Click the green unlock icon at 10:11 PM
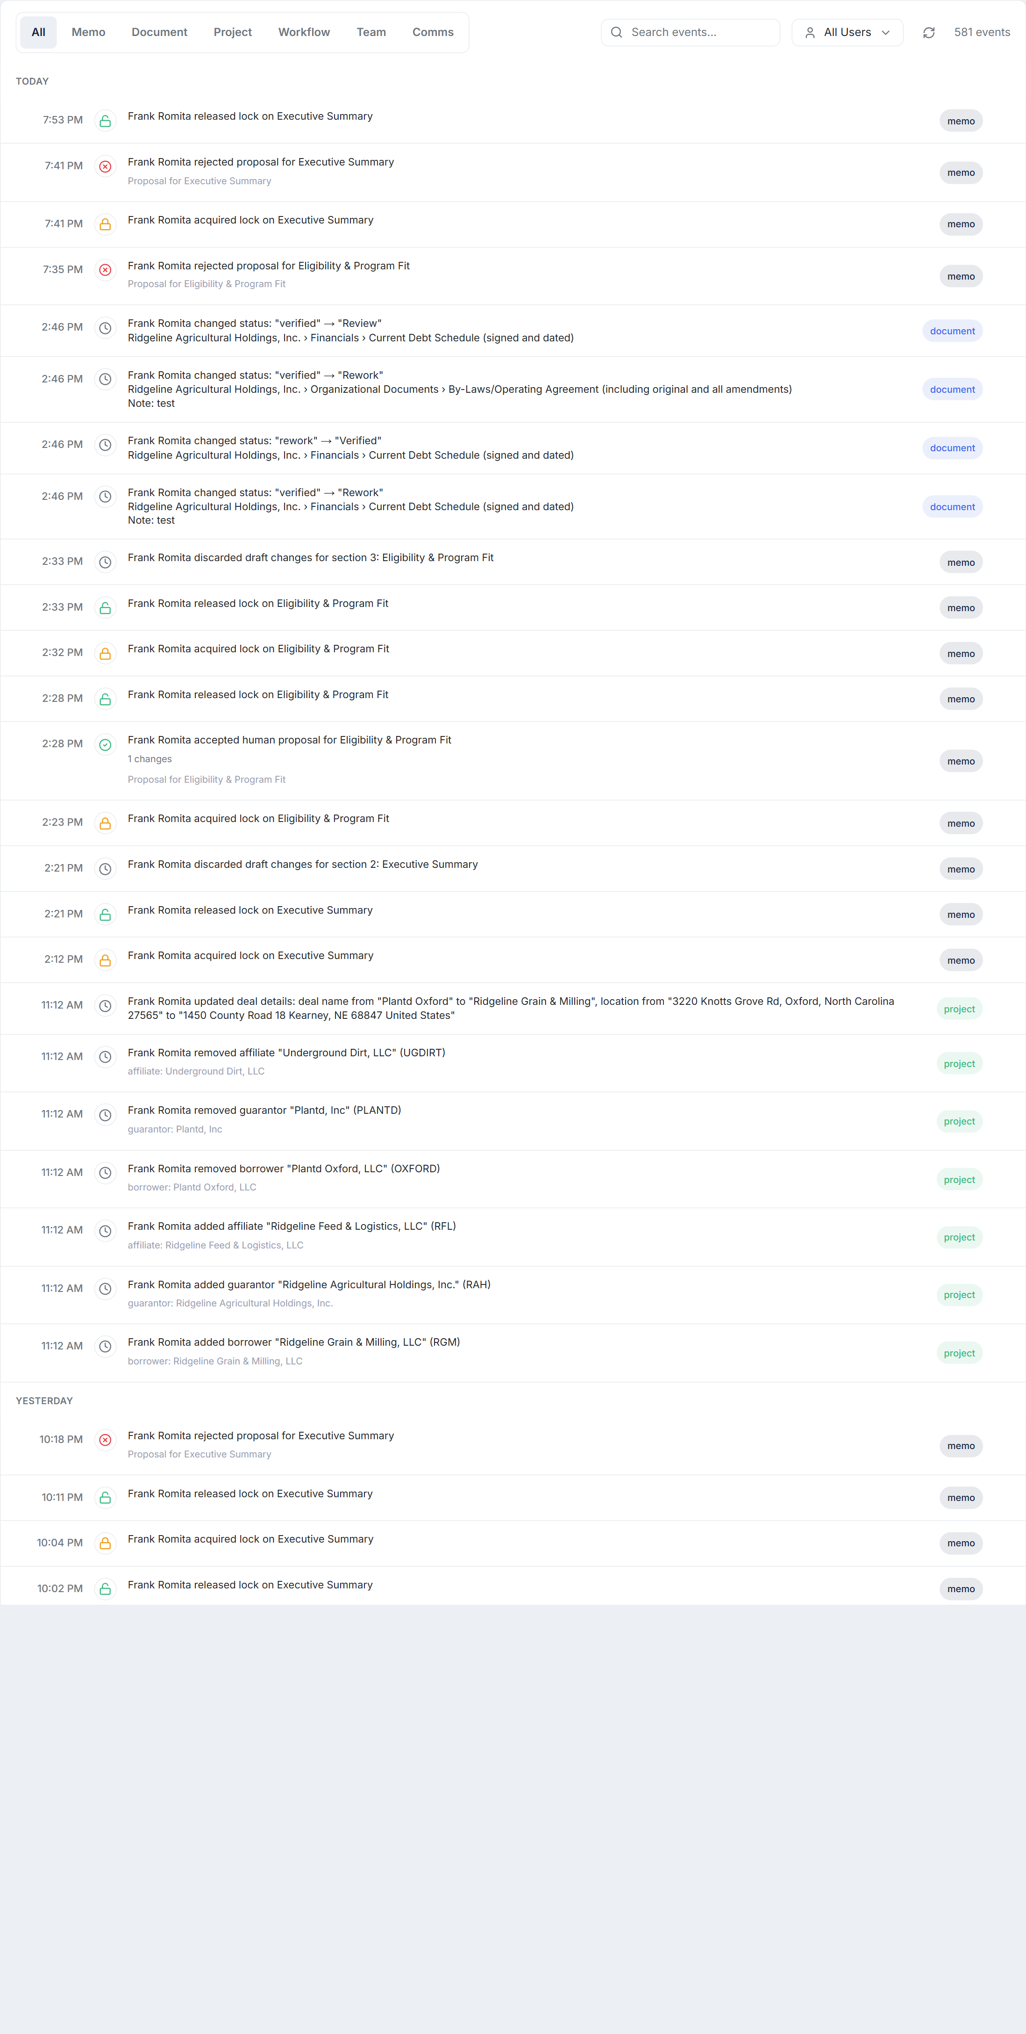The image size is (1026, 2034). (105, 1497)
